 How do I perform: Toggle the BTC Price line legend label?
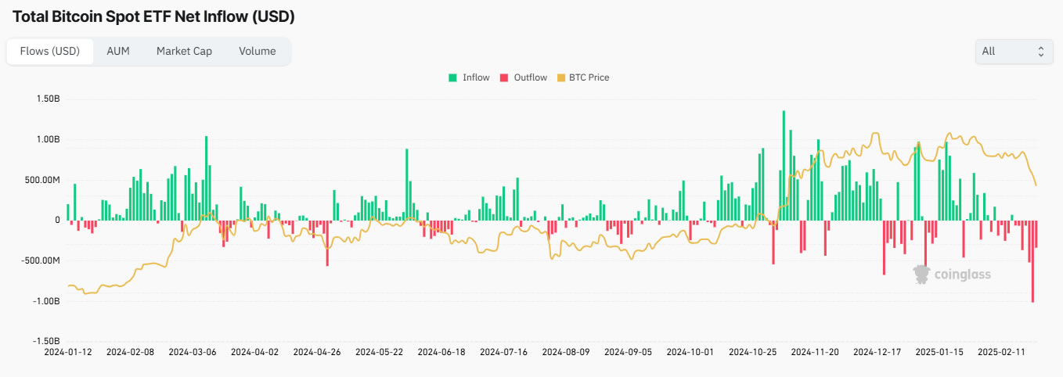pyautogui.click(x=589, y=77)
